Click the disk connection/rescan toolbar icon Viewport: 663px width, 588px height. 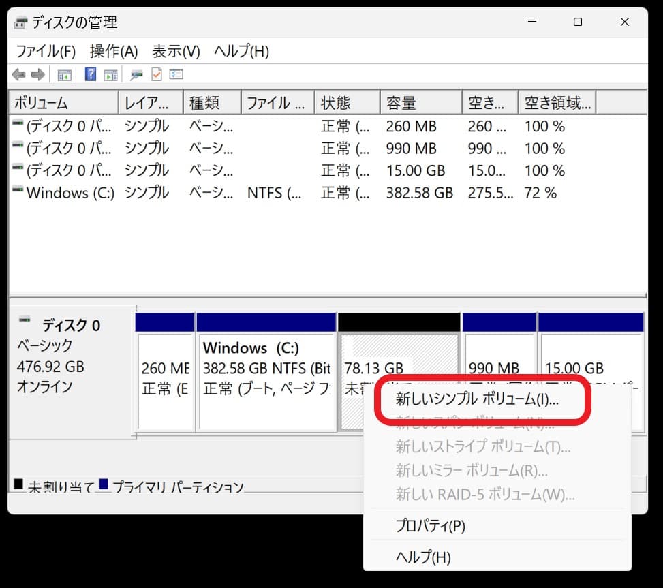point(136,75)
